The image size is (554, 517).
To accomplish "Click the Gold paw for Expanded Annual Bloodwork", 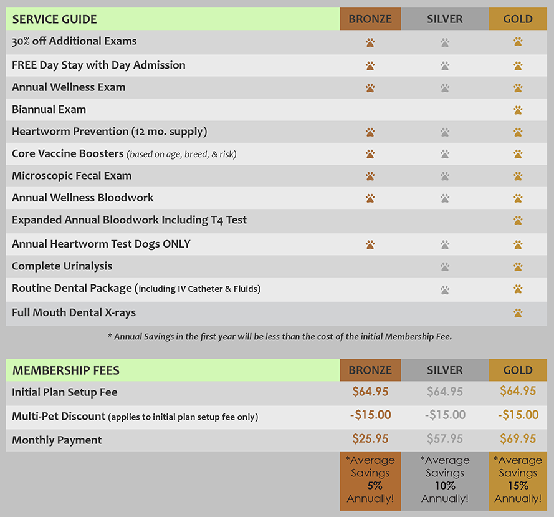I will coord(518,221).
